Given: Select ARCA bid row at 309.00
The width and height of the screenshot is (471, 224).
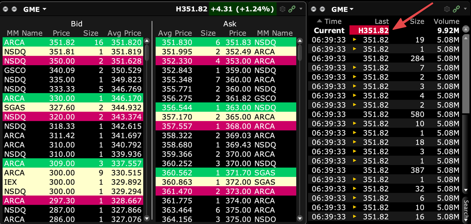Looking at the screenshot, I should click(x=73, y=163).
